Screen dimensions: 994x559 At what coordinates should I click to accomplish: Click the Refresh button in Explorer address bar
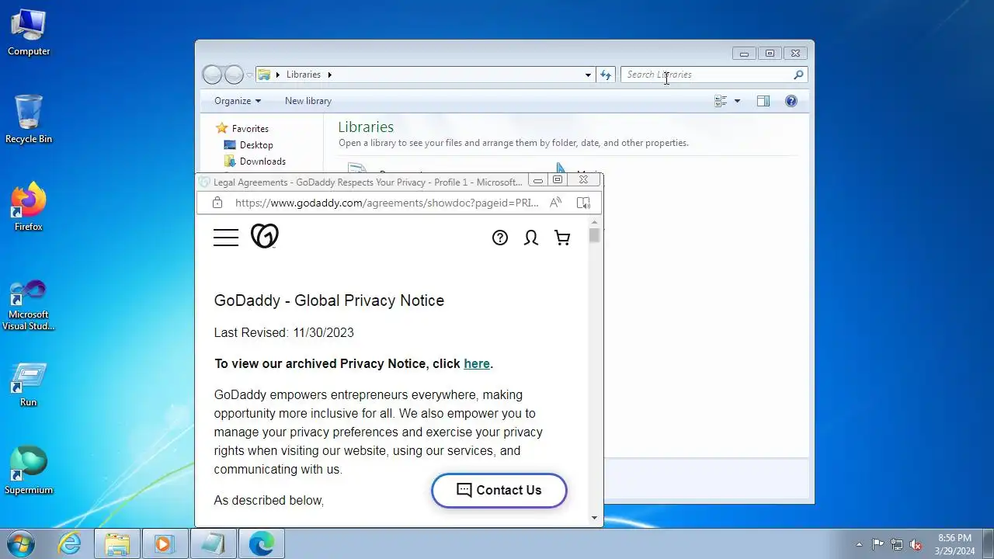[606, 75]
